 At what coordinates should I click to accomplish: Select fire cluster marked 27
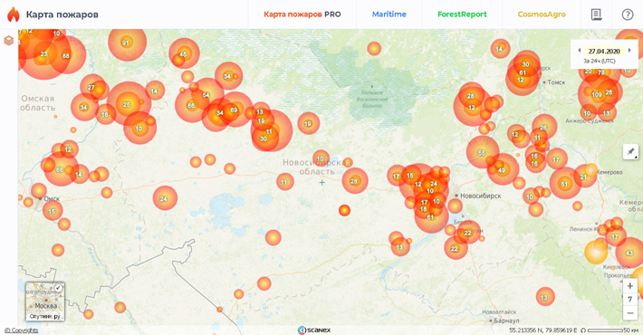pos(91,87)
